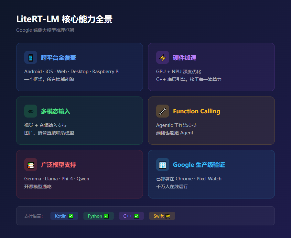
Task: Click the construction icon on Swift tag
Action: click(168, 216)
